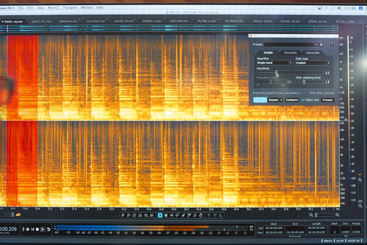Open the Process menu
367x245 pixels.
click(53, 8)
